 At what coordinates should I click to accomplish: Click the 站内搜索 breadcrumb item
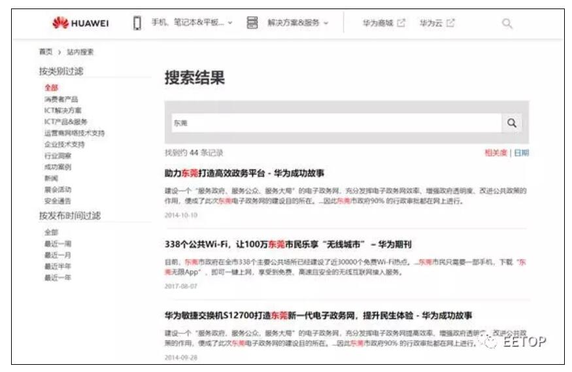pos(80,52)
